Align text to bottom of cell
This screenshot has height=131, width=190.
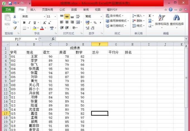coord(72,17)
